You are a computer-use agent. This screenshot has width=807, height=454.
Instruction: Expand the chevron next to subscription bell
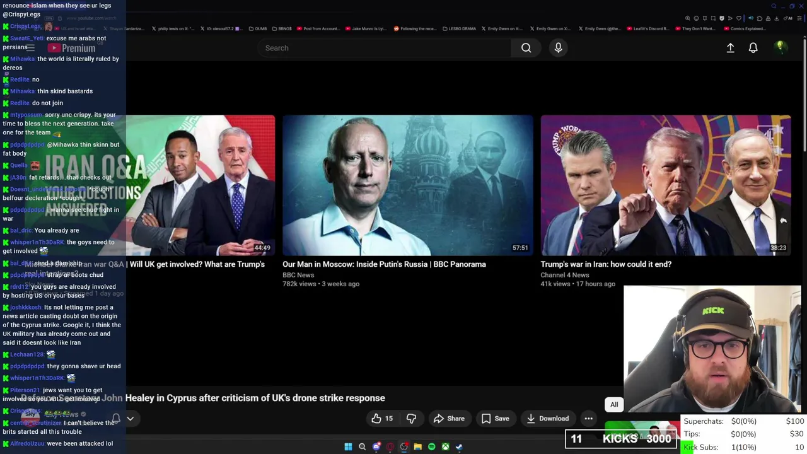click(x=130, y=419)
